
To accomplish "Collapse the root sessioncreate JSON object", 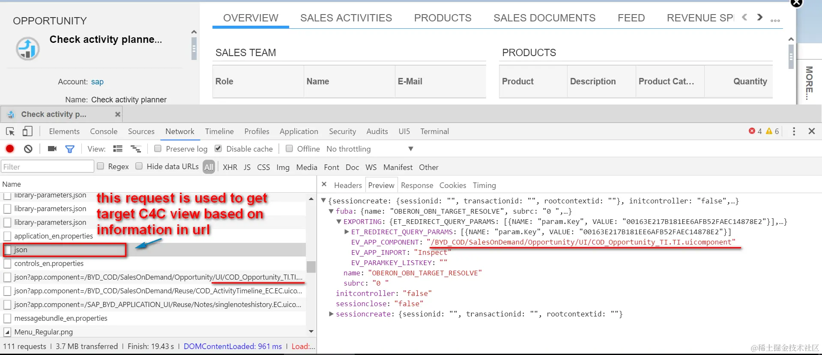I will coord(324,200).
